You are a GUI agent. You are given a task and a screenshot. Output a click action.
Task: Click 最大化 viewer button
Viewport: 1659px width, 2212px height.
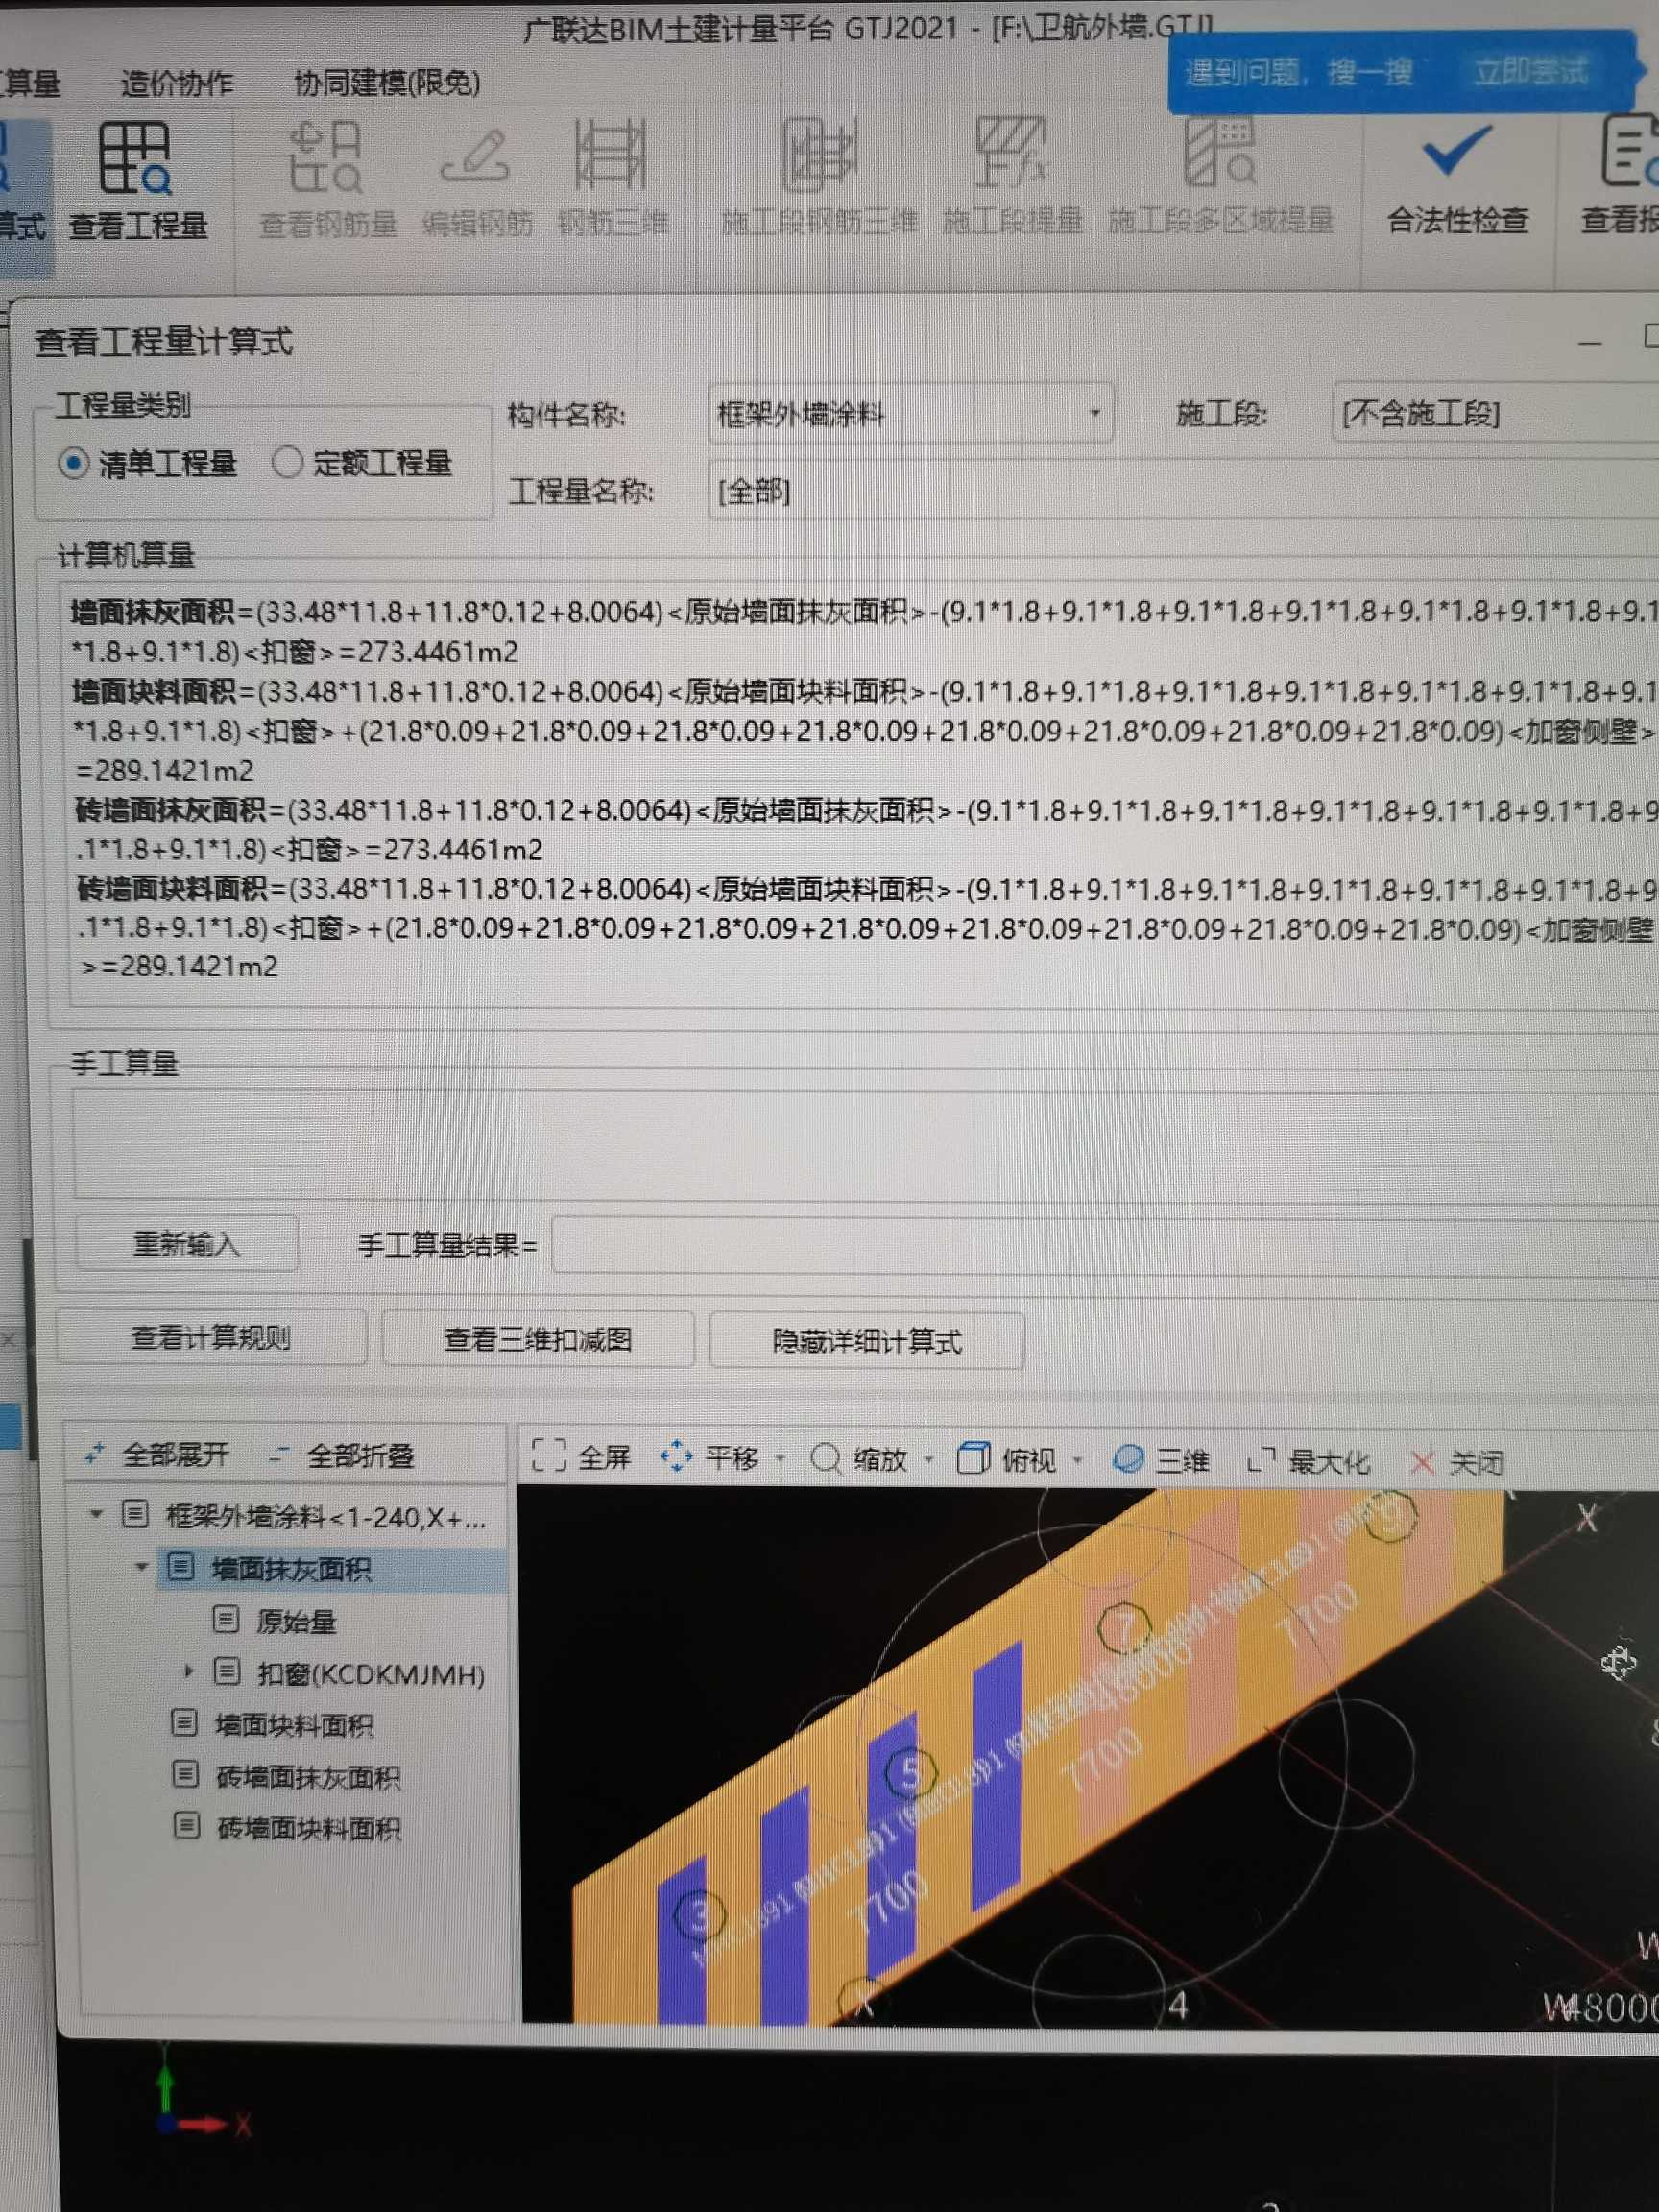point(1308,1462)
